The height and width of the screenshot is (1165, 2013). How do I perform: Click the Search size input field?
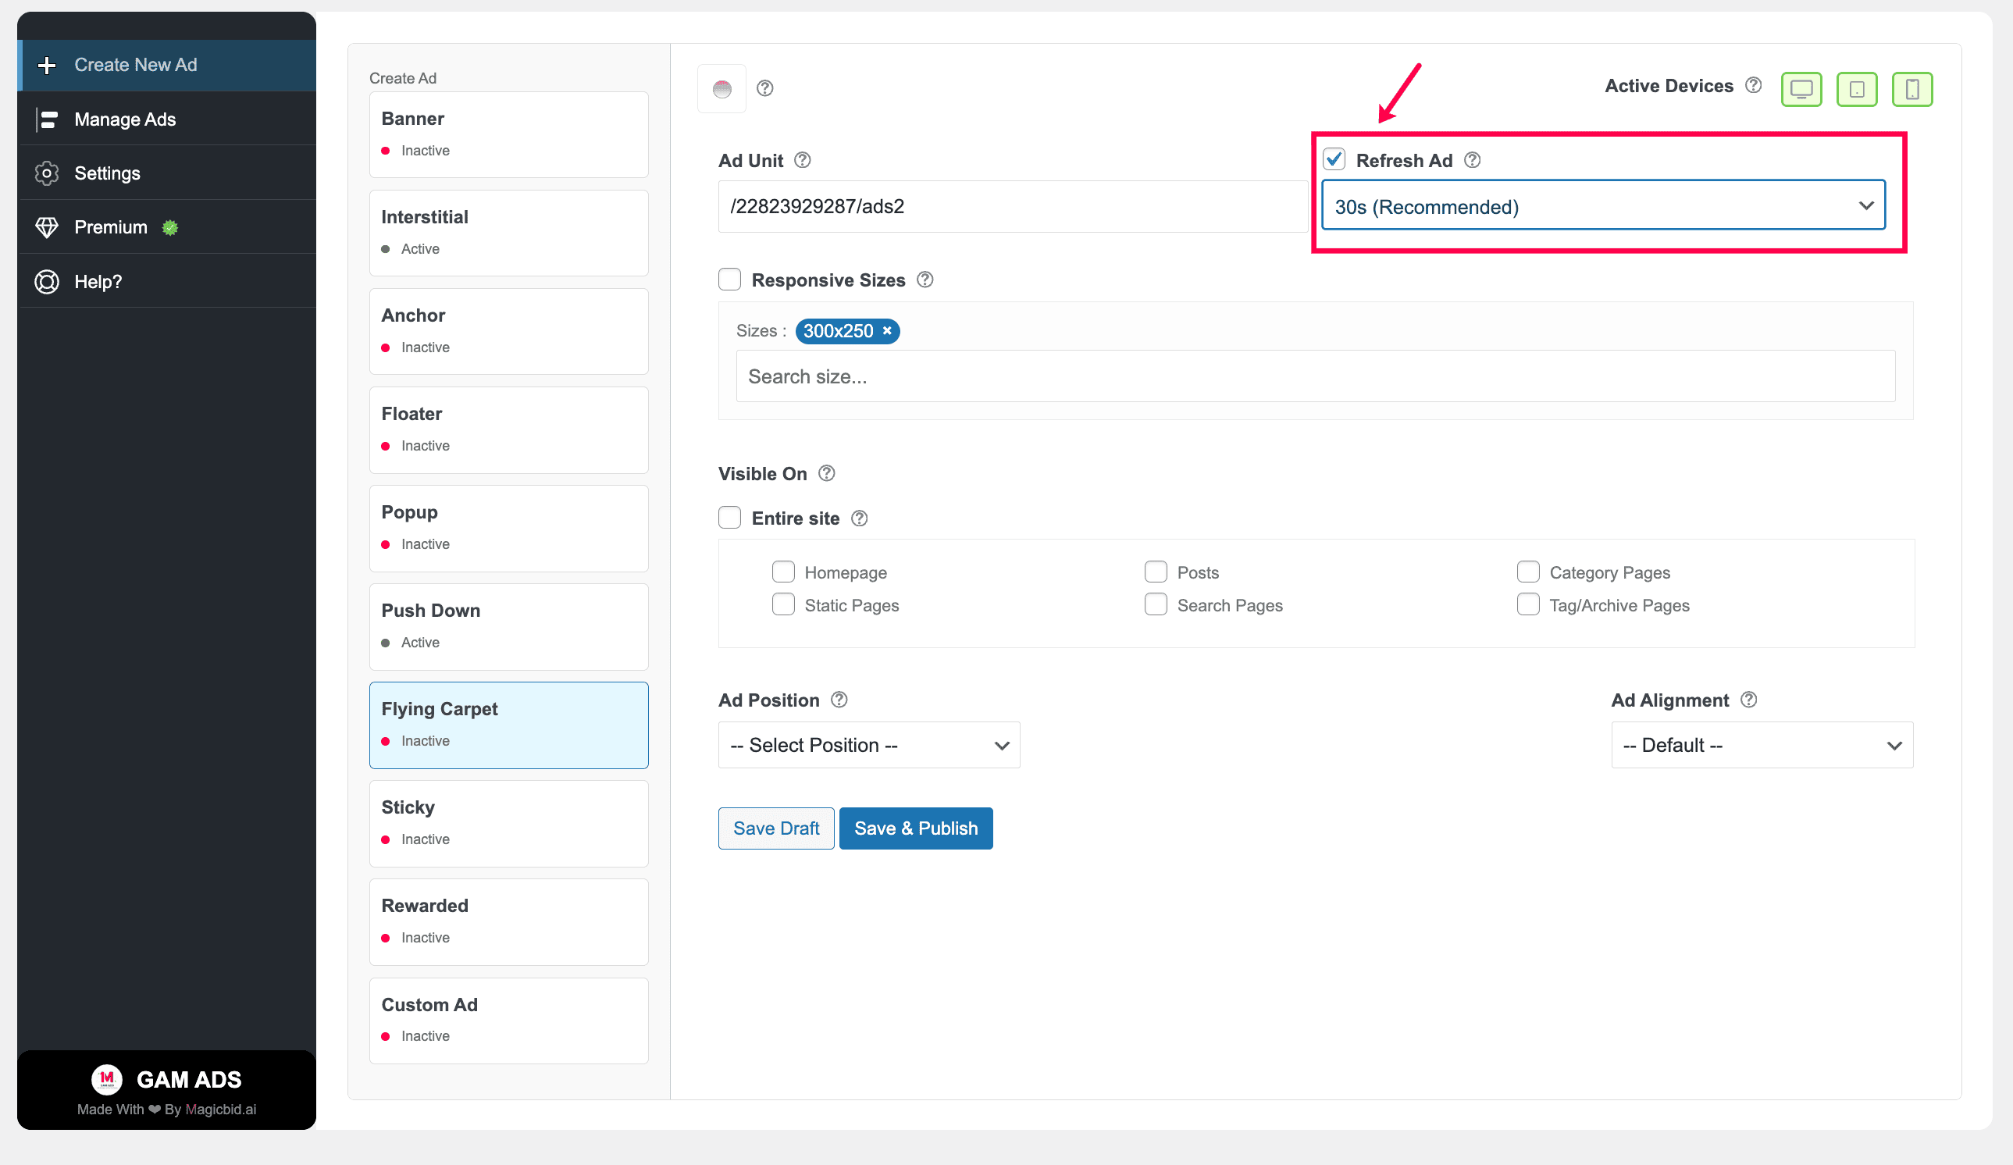pyautogui.click(x=1315, y=376)
